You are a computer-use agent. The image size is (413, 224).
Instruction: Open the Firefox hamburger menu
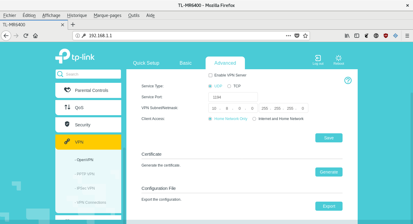pos(407,36)
